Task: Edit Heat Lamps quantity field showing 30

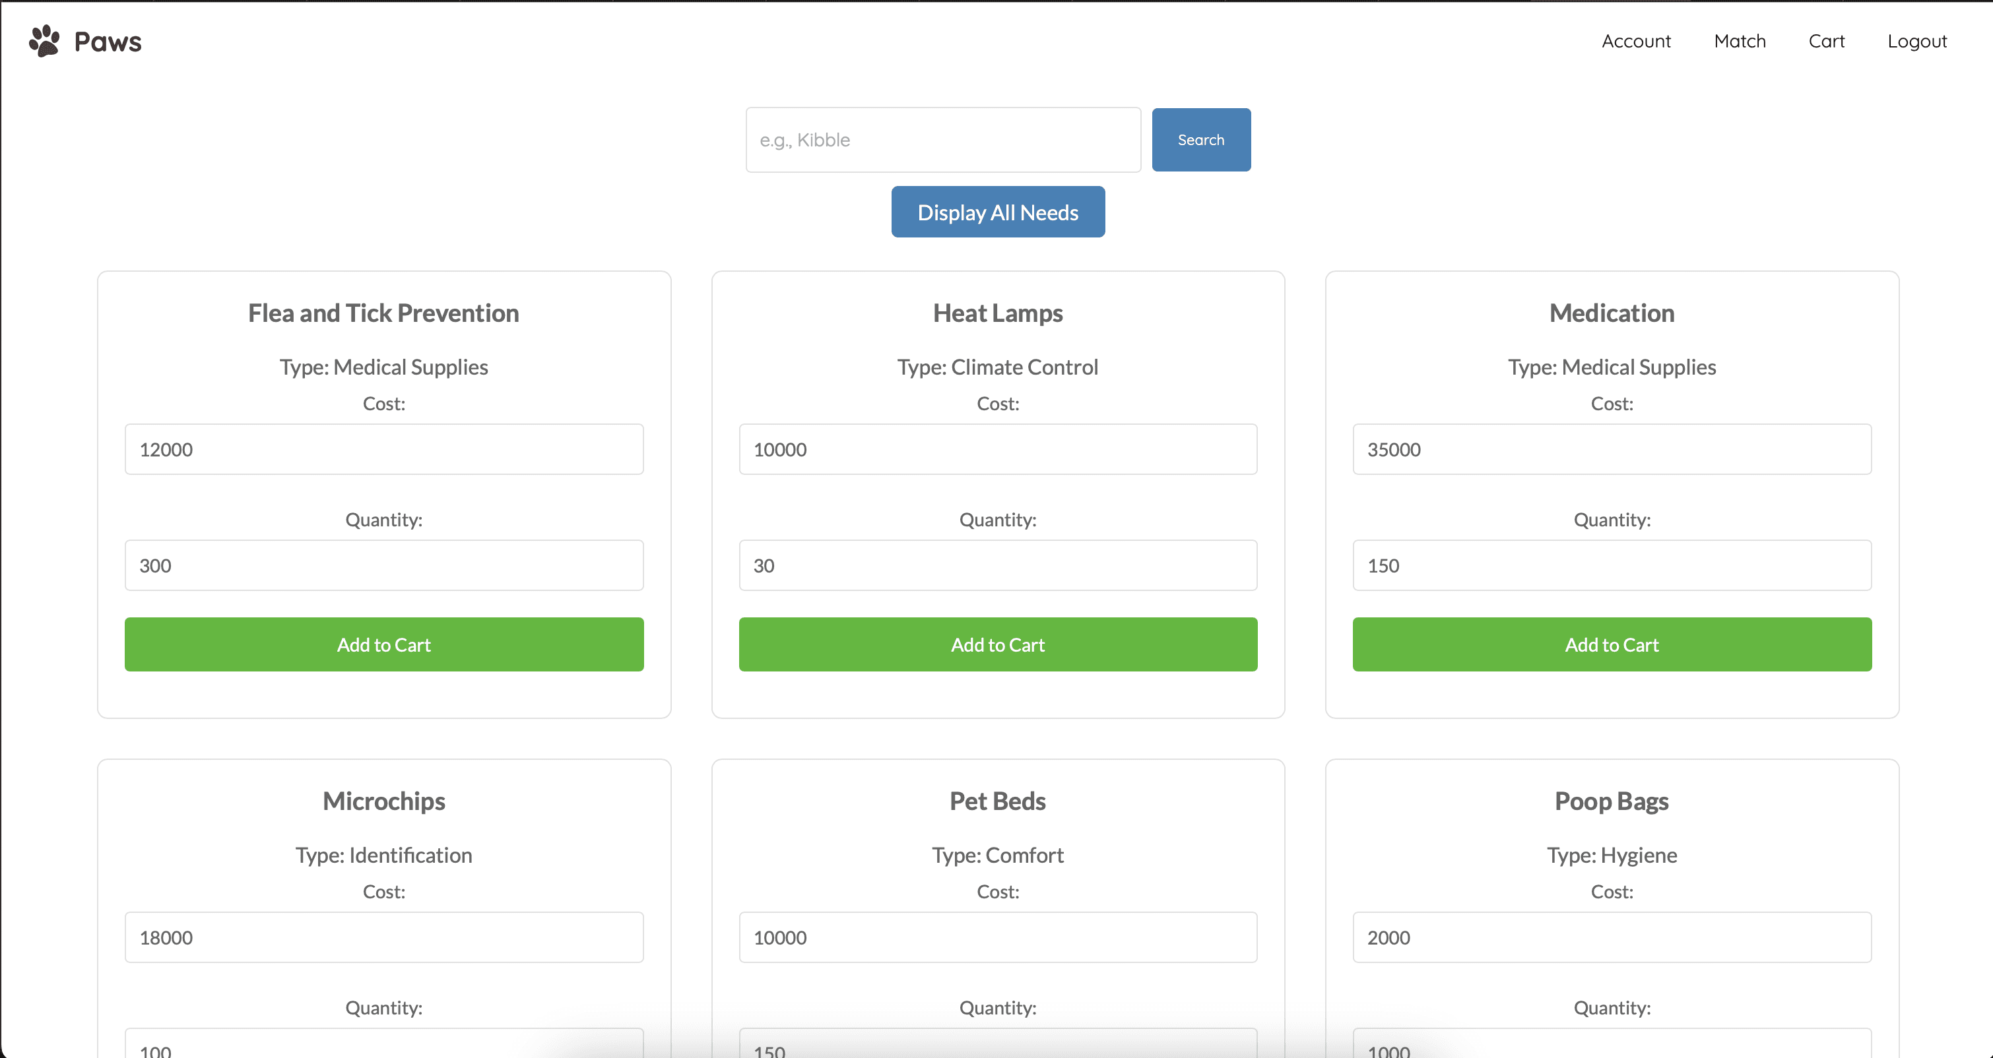Action: [x=997, y=565]
